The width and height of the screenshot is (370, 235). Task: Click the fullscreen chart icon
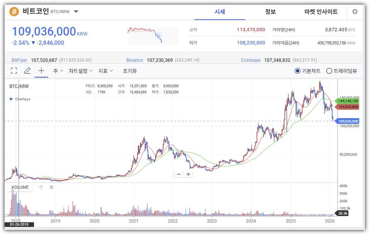(14, 71)
